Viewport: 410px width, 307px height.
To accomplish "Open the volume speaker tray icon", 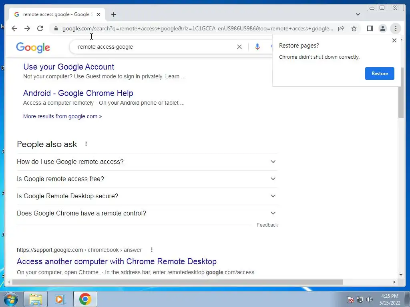I will point(369,299).
